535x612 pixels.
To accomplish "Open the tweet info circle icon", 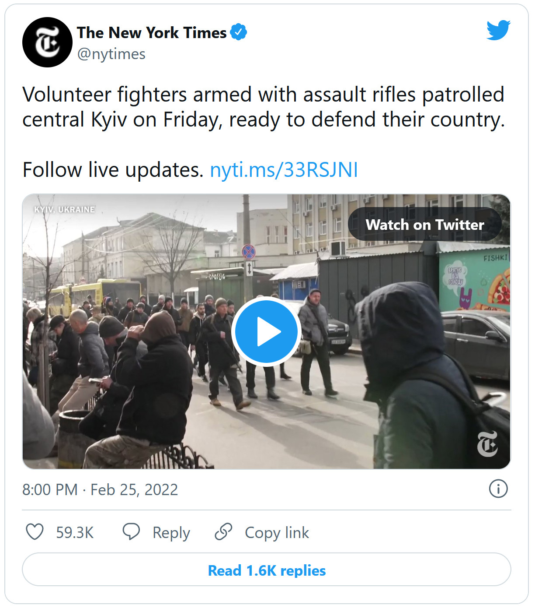I will coord(498,489).
